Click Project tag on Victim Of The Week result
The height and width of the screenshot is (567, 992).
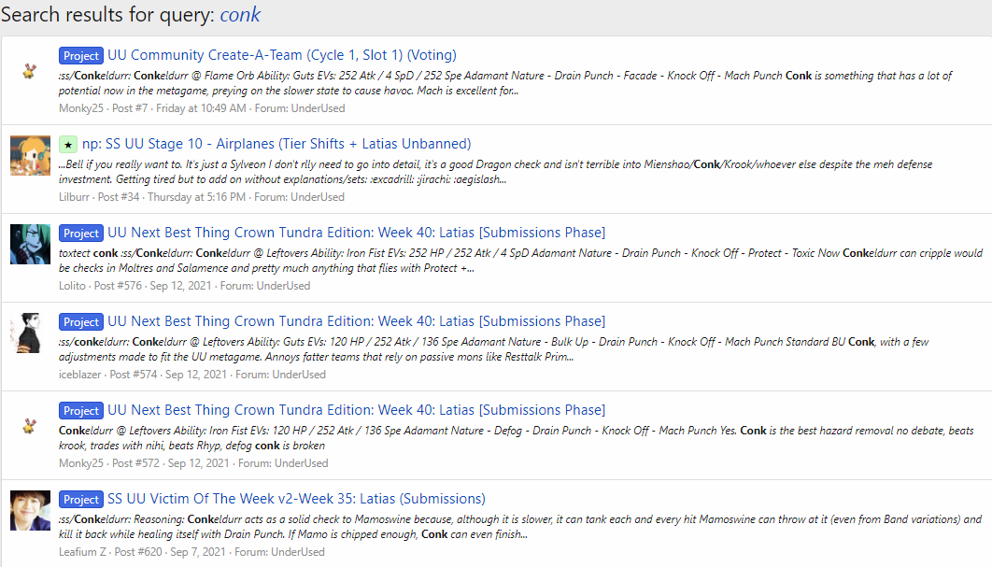(81, 500)
